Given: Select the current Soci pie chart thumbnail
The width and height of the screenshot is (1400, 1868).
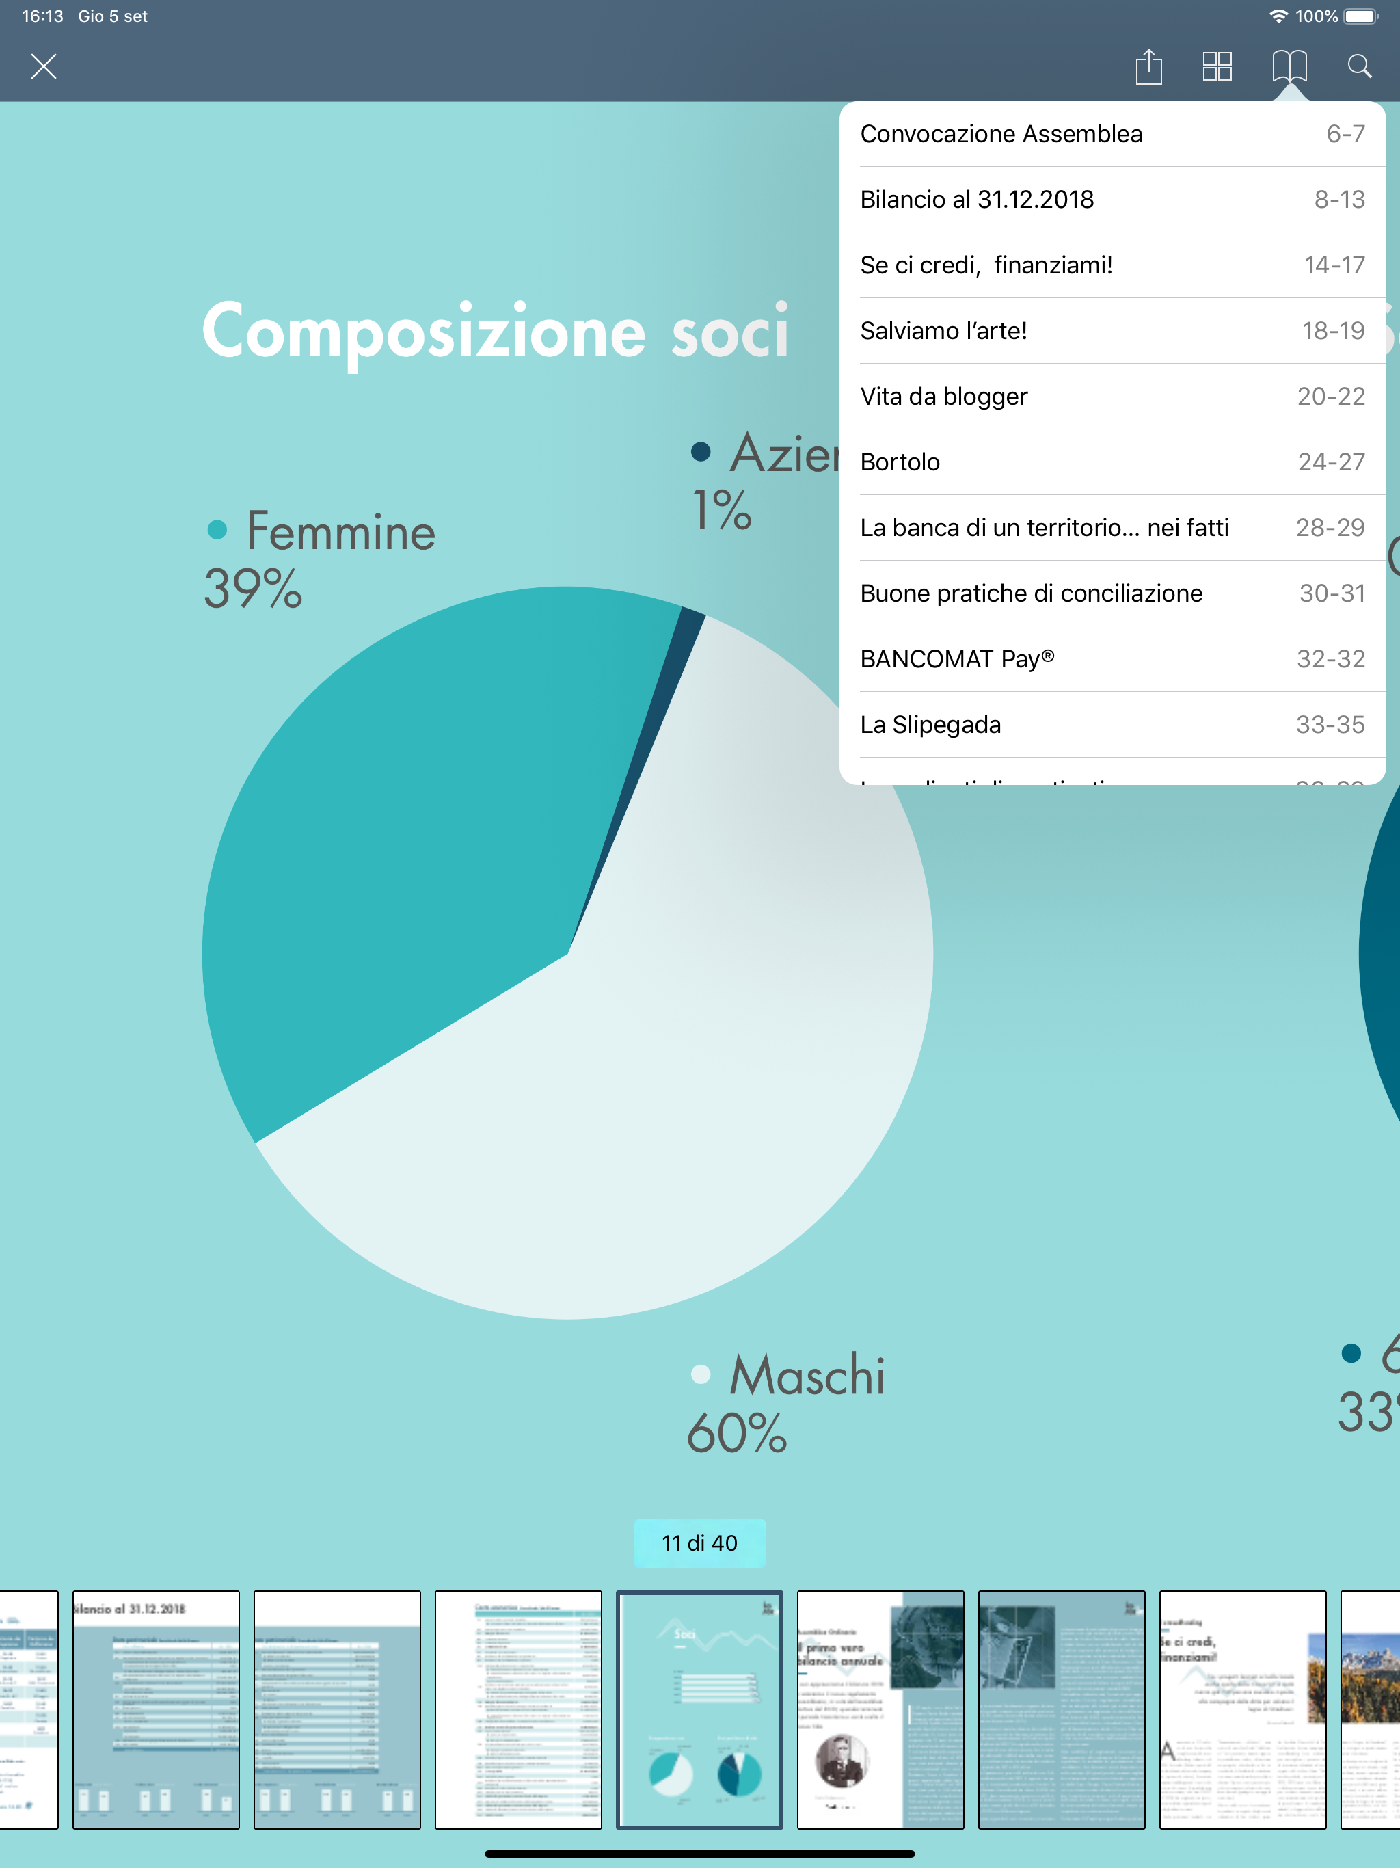Looking at the screenshot, I should 699,1709.
